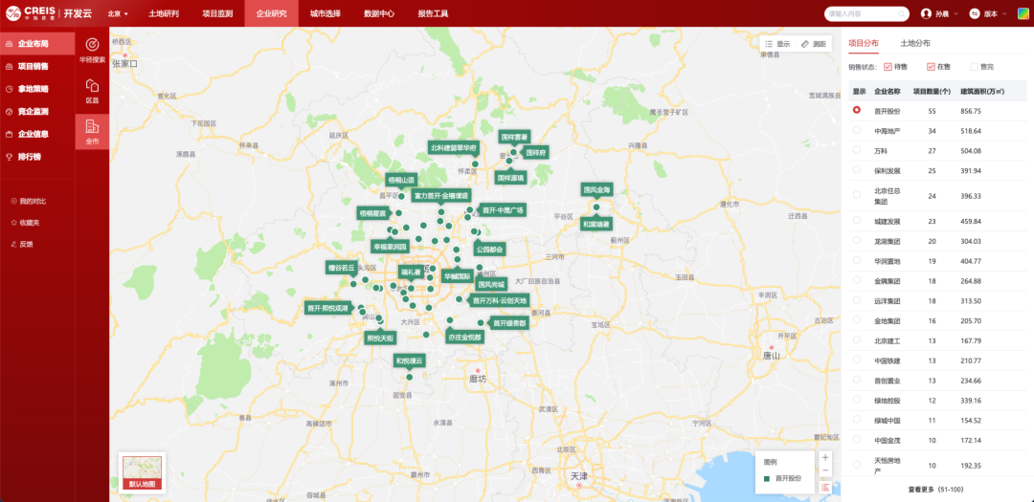Viewport: 1034px width, 502px height.
Task: Open the 显示 display options tool
Action: (777, 44)
